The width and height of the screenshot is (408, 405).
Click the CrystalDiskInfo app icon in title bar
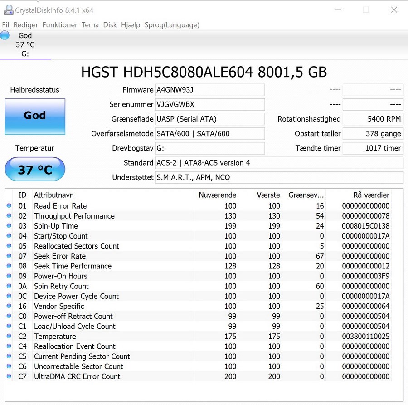(8, 10)
